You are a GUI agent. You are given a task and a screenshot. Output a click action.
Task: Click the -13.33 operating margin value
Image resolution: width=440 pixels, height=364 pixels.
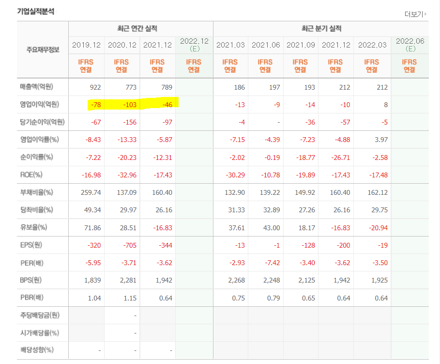pos(127,140)
